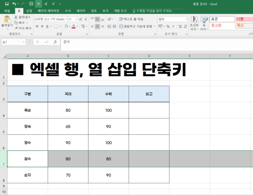Undo the last action
This screenshot has width=253, height=195.
tap(14, 4)
